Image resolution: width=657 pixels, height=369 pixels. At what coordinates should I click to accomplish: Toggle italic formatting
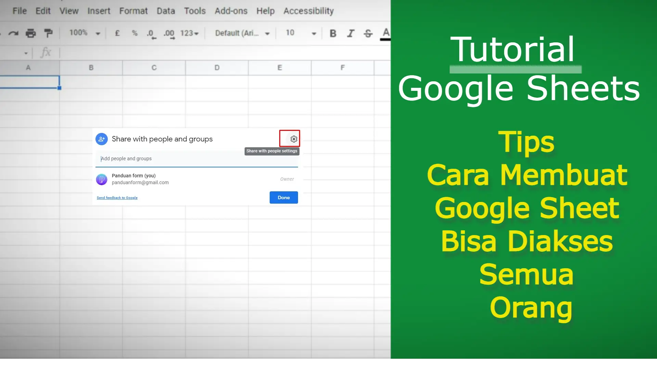click(351, 33)
